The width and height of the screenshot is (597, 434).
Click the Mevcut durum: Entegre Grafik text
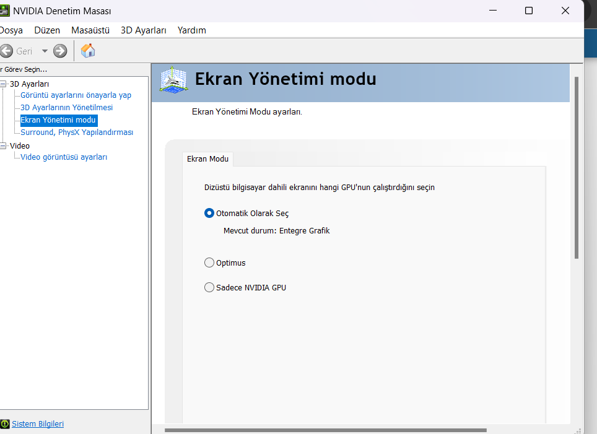(x=276, y=231)
